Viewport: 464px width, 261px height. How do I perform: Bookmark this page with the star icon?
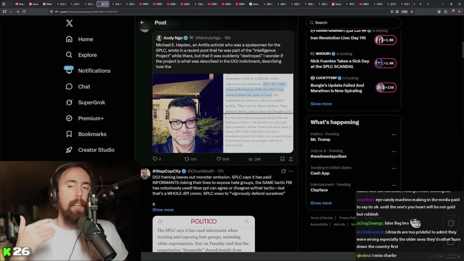click(x=411, y=12)
